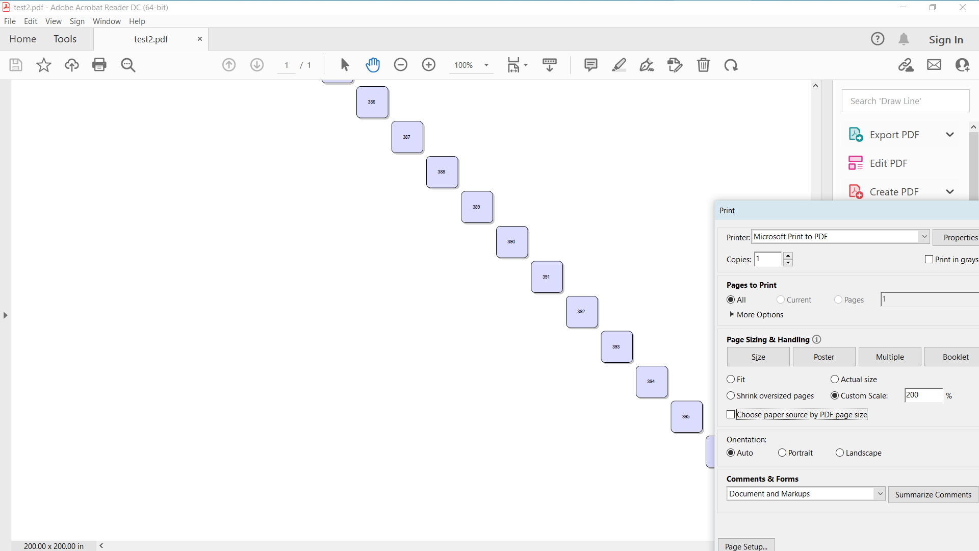979x551 pixels.
Task: Set orientation to Auto
Action: click(731, 453)
